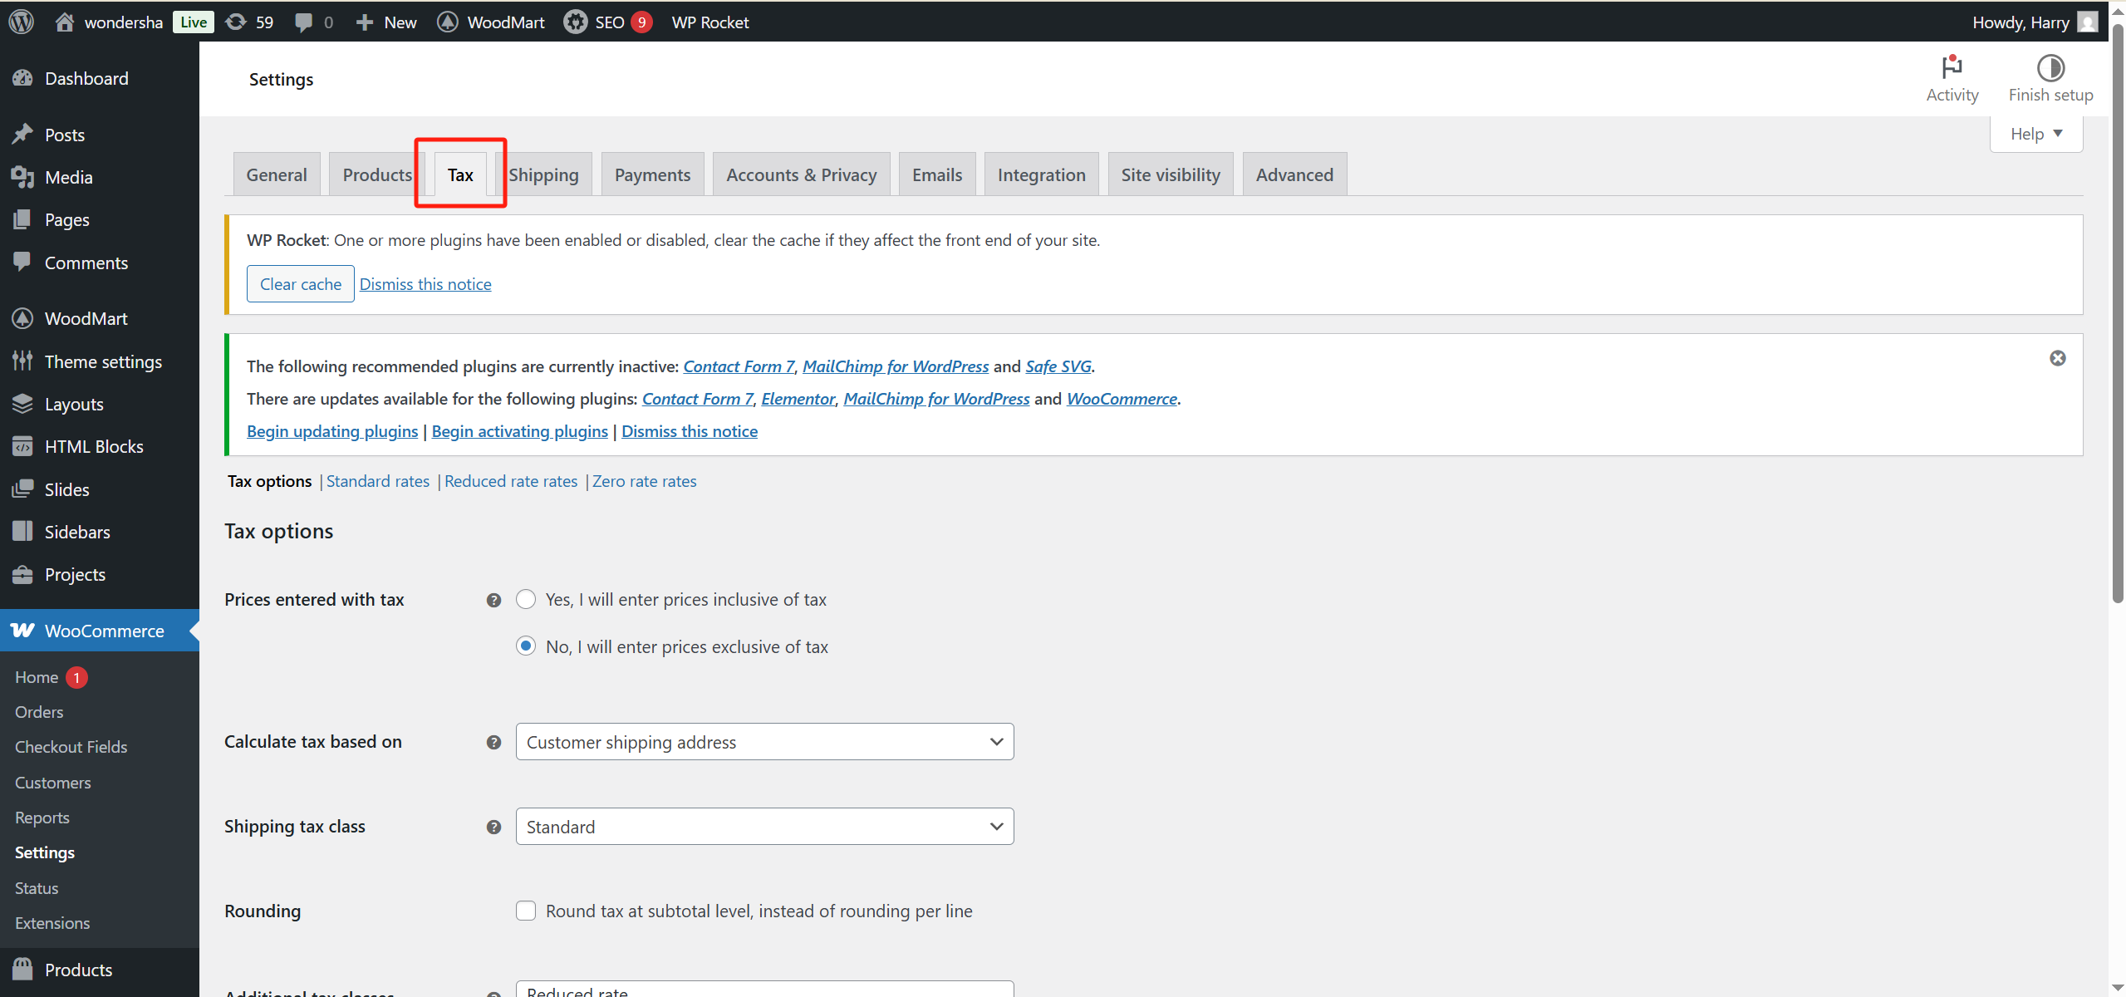Click the Begin updating plugins link

(331, 430)
